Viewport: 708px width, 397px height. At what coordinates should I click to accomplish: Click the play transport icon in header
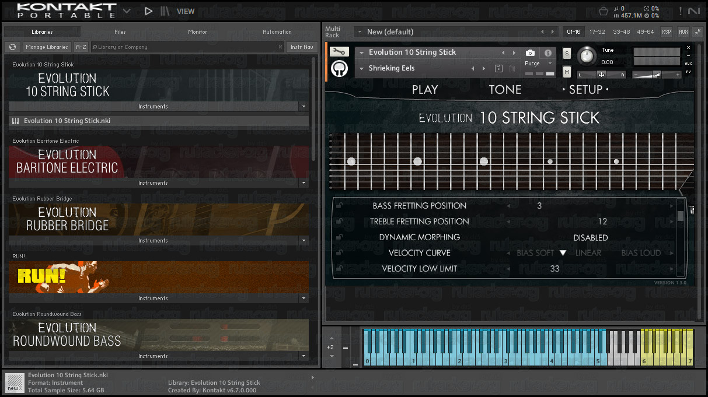pos(148,11)
